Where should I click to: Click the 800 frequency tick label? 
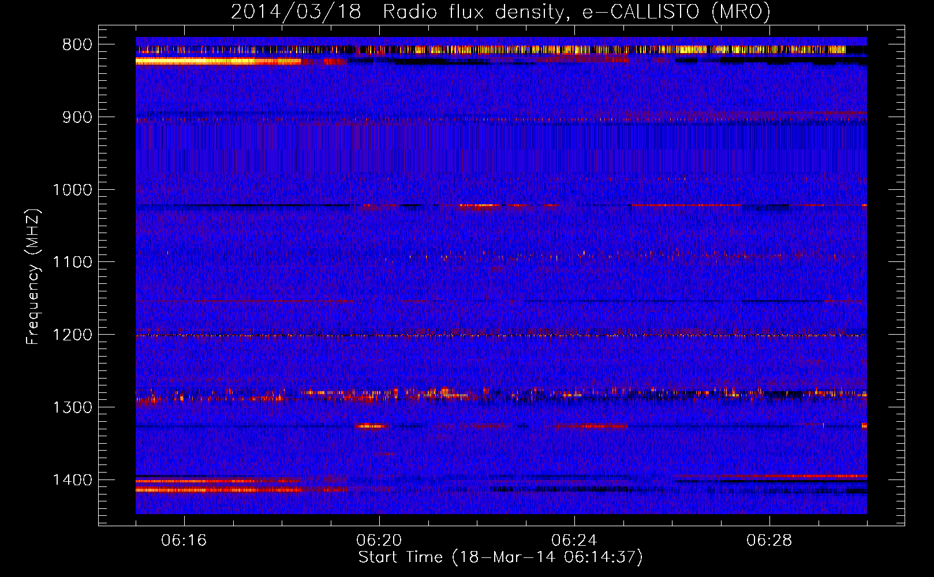[x=77, y=45]
